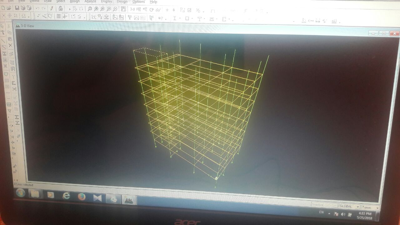Click the display loads icon with T shape
This screenshot has width=400, height=225.
(x=100, y=17)
